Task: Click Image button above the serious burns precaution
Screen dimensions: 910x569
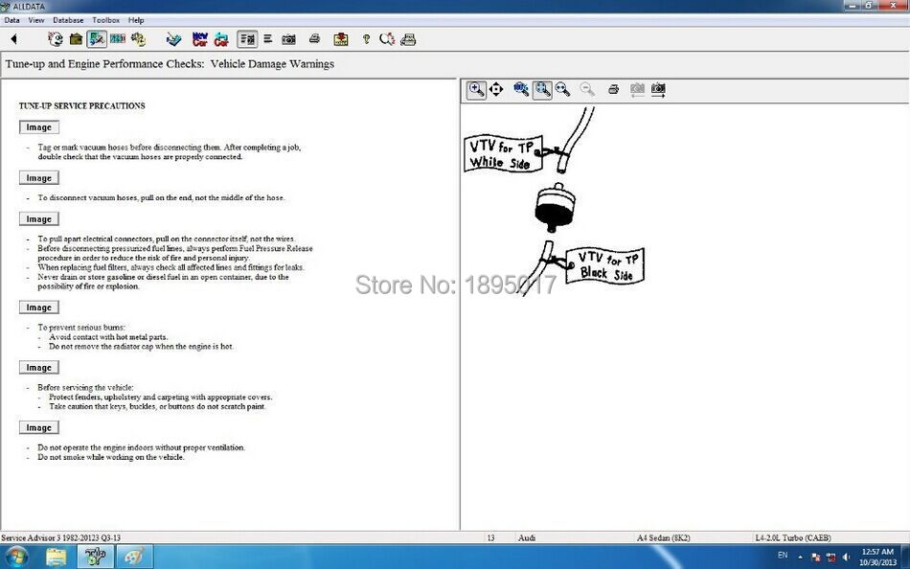Action: click(x=38, y=307)
